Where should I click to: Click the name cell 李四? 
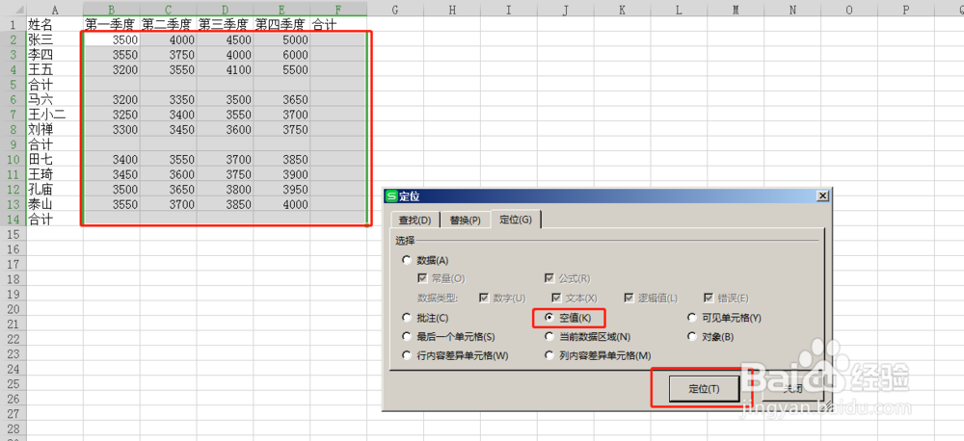tap(55, 54)
